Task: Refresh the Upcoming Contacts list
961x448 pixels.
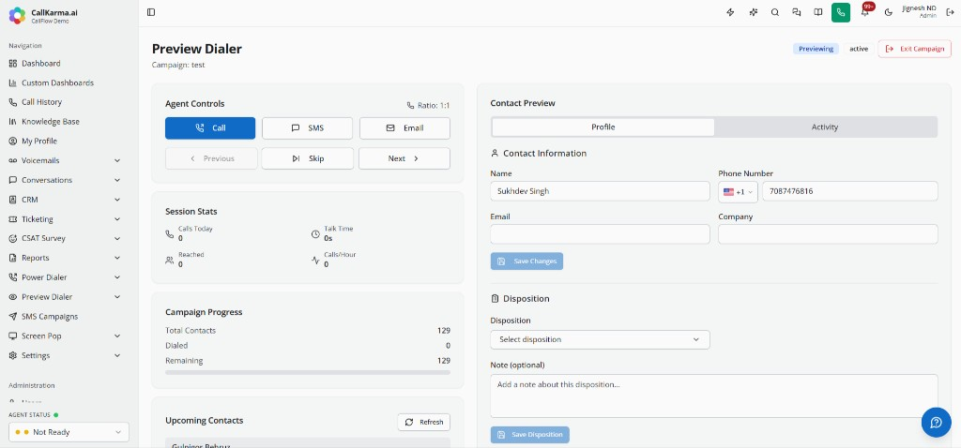Action: [x=424, y=423]
